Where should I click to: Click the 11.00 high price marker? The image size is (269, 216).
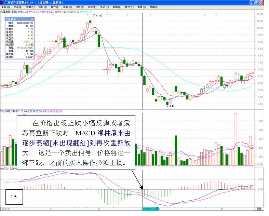99,16
